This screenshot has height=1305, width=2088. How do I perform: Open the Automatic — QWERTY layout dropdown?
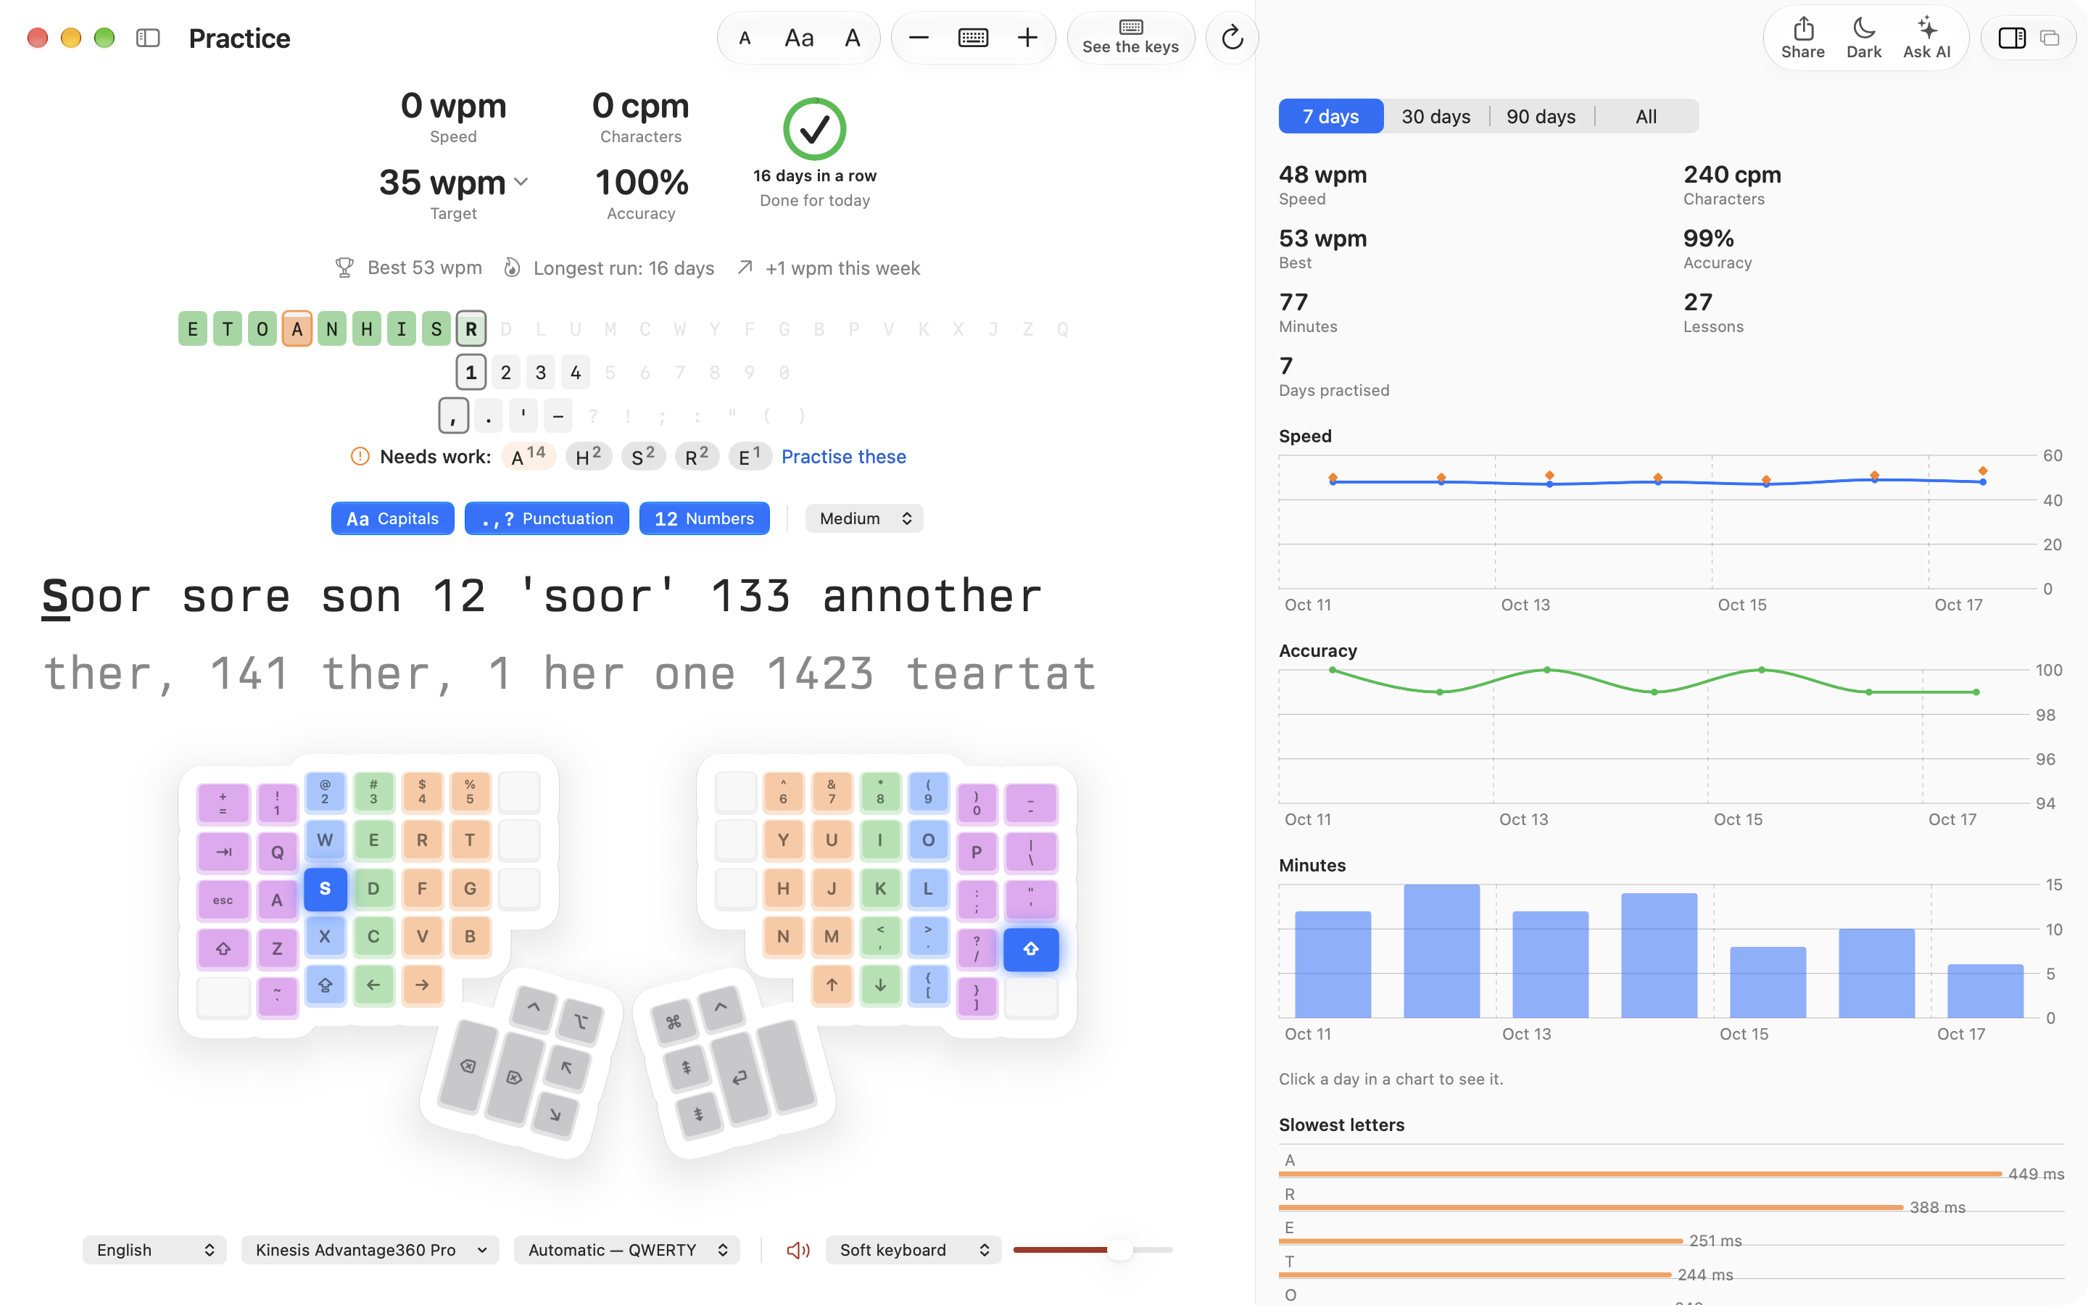coord(627,1250)
